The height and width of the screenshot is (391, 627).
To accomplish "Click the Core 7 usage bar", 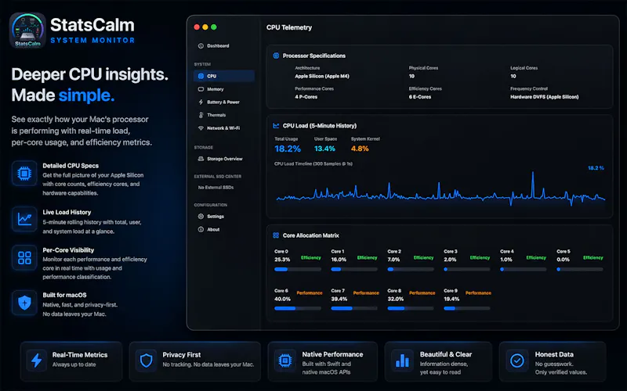I will coord(354,308).
